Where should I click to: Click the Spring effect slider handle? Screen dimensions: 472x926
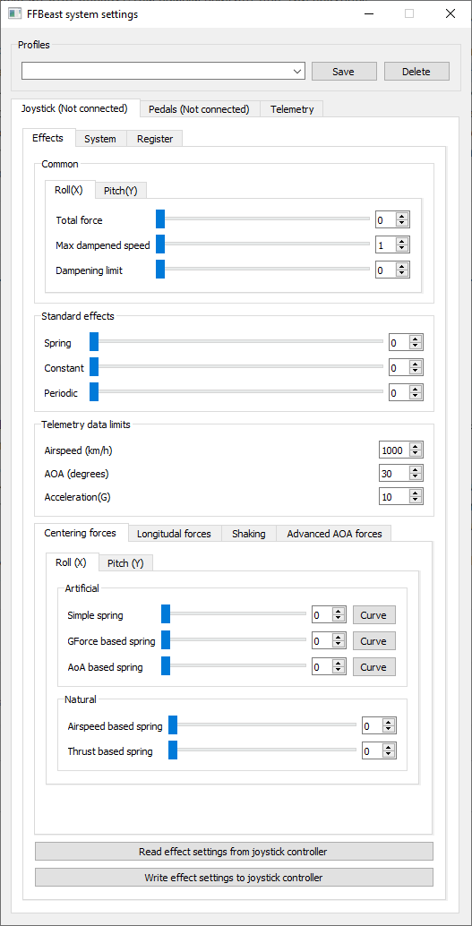tap(94, 342)
